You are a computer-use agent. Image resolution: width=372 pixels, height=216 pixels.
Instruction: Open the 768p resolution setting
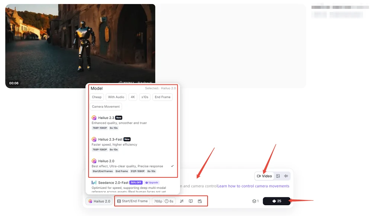[158, 201]
